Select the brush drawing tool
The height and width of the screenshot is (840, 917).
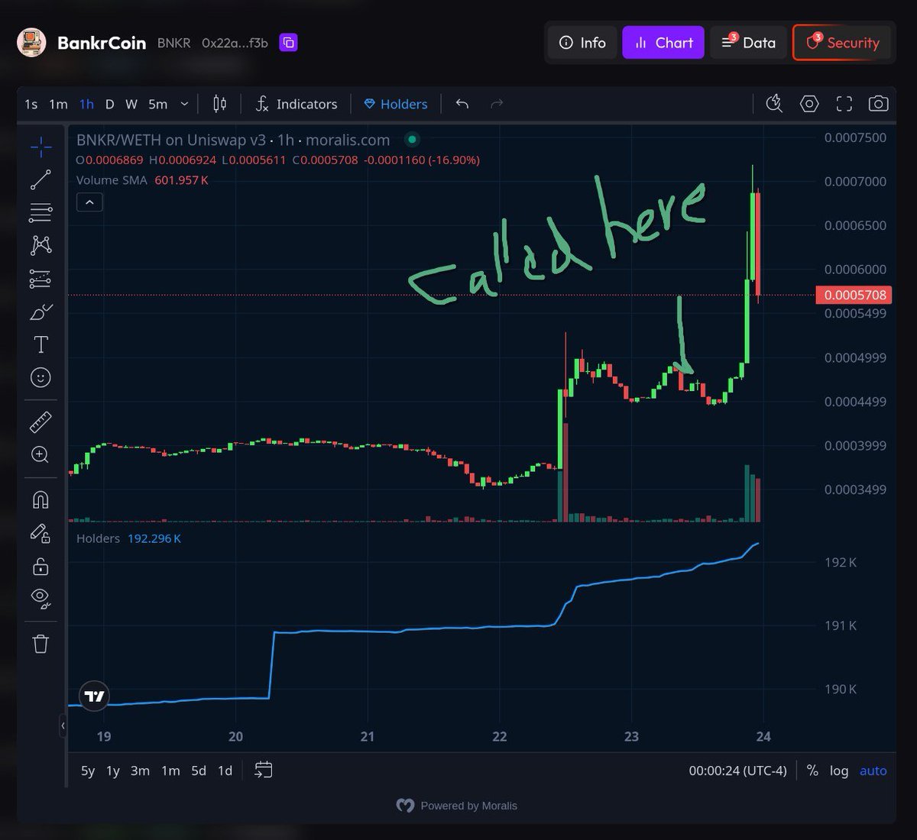(41, 312)
